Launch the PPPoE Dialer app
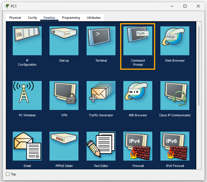 click(64, 146)
